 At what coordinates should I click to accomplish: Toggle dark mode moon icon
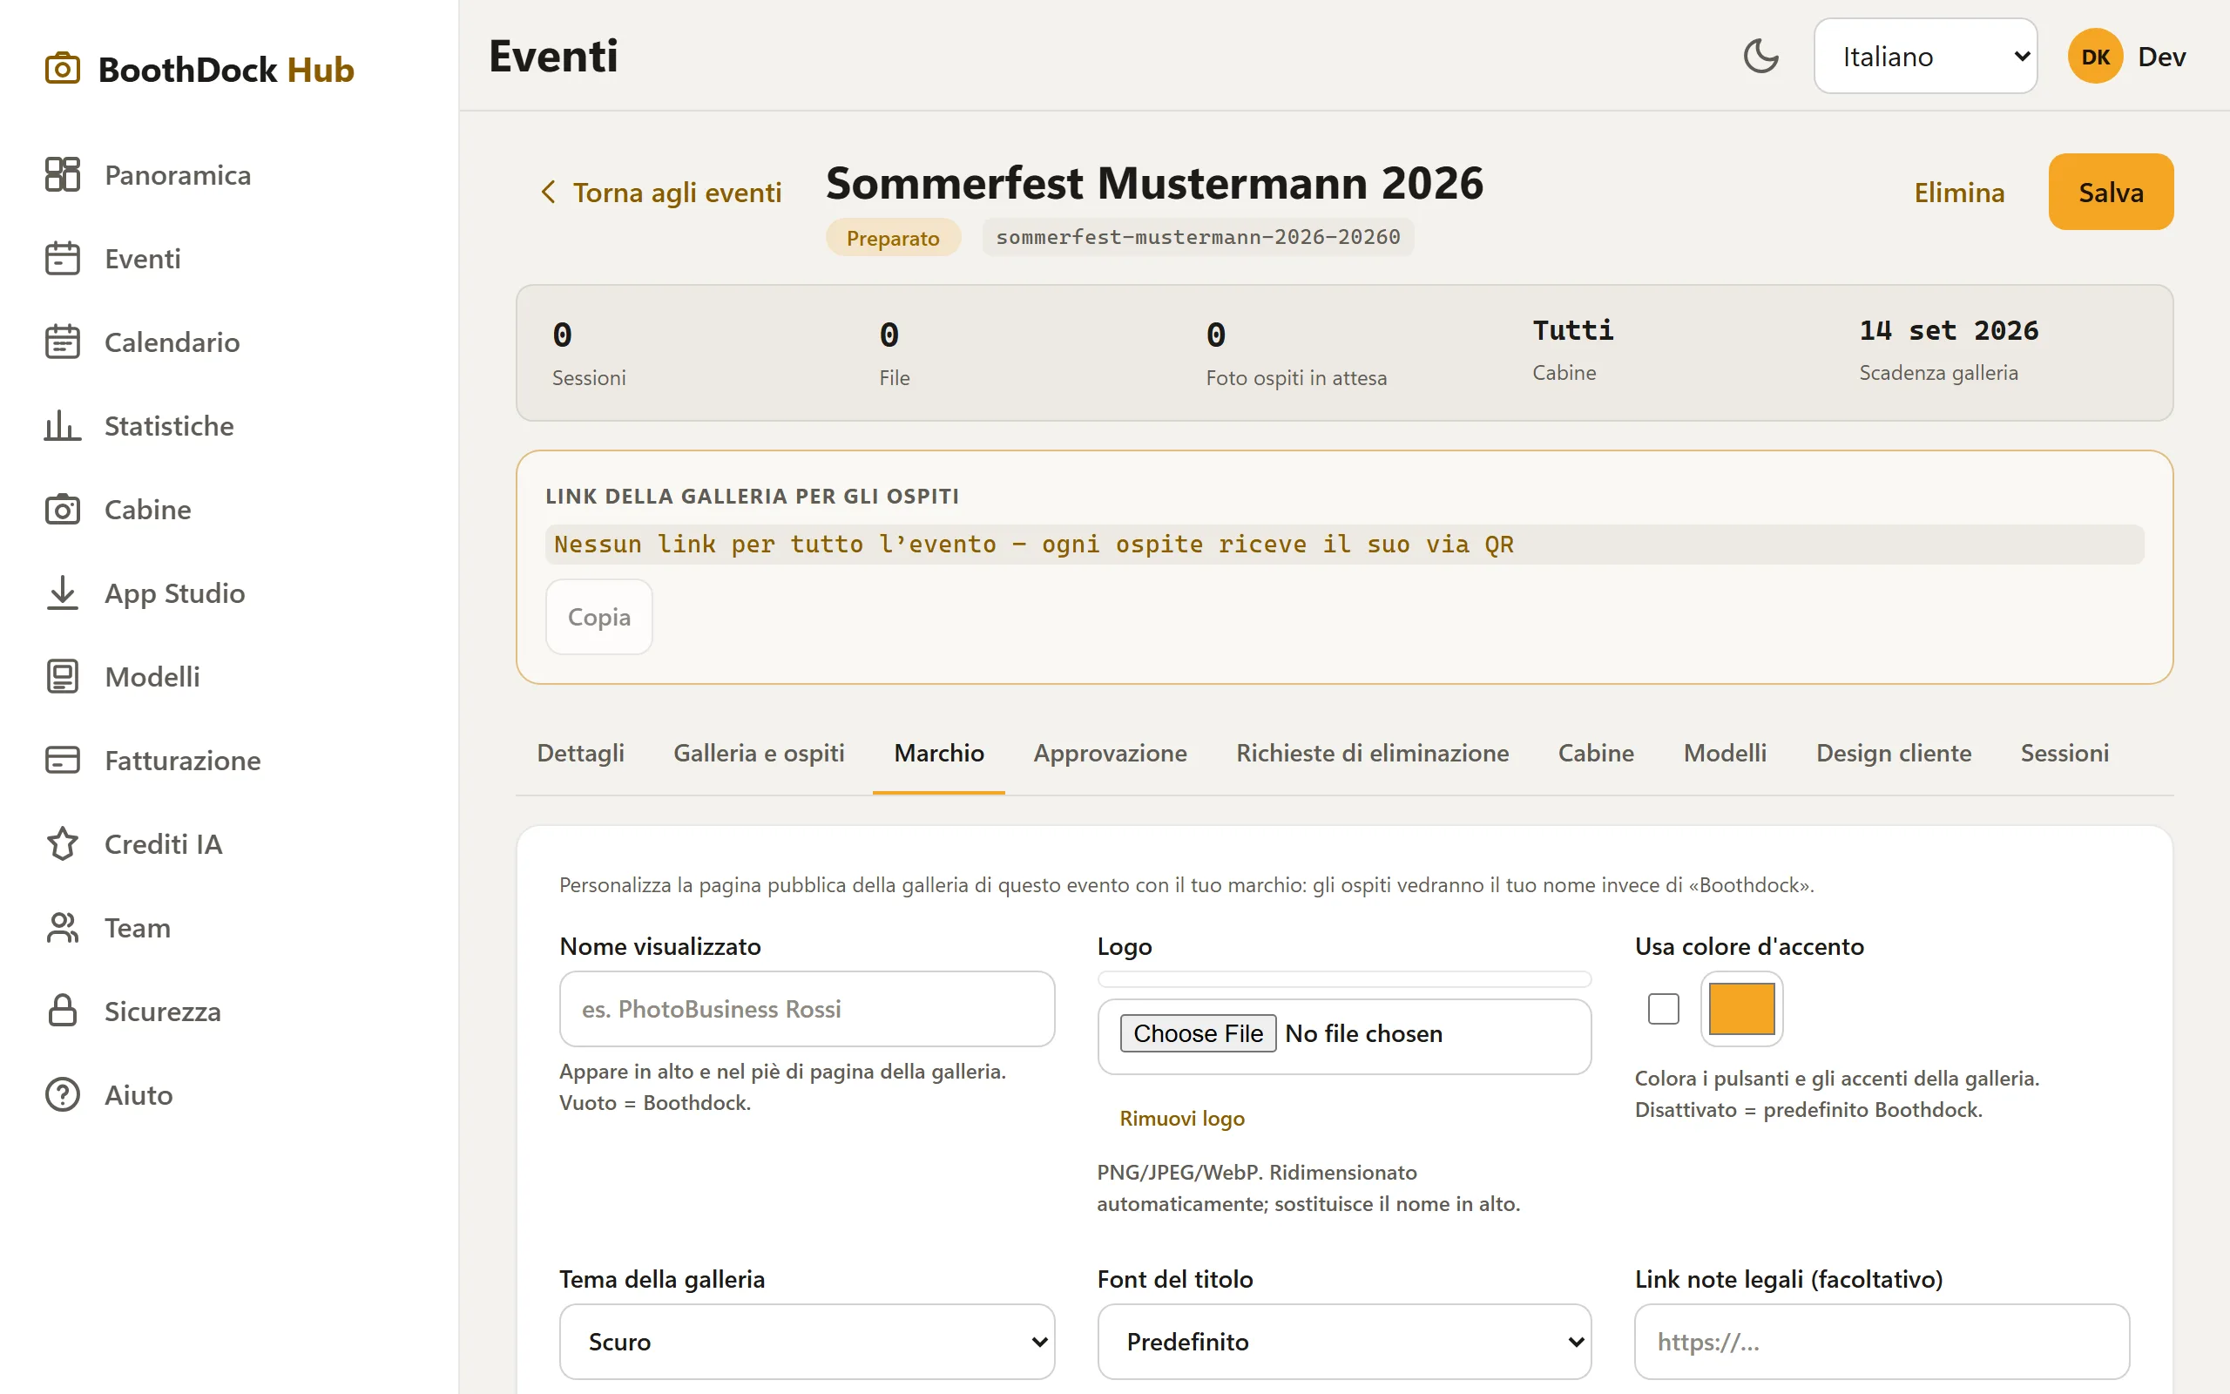1760,57
